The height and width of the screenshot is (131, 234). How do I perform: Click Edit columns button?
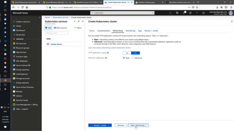coord(60,28)
